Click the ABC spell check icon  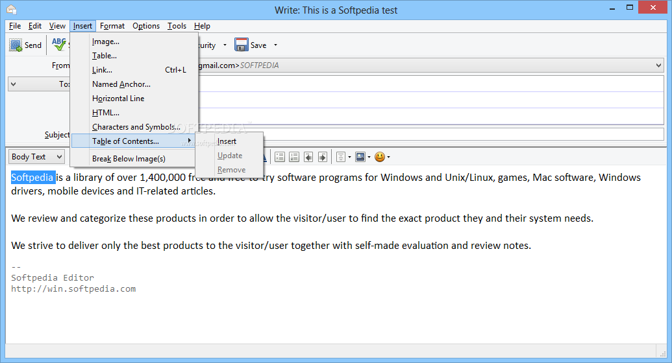tap(59, 43)
